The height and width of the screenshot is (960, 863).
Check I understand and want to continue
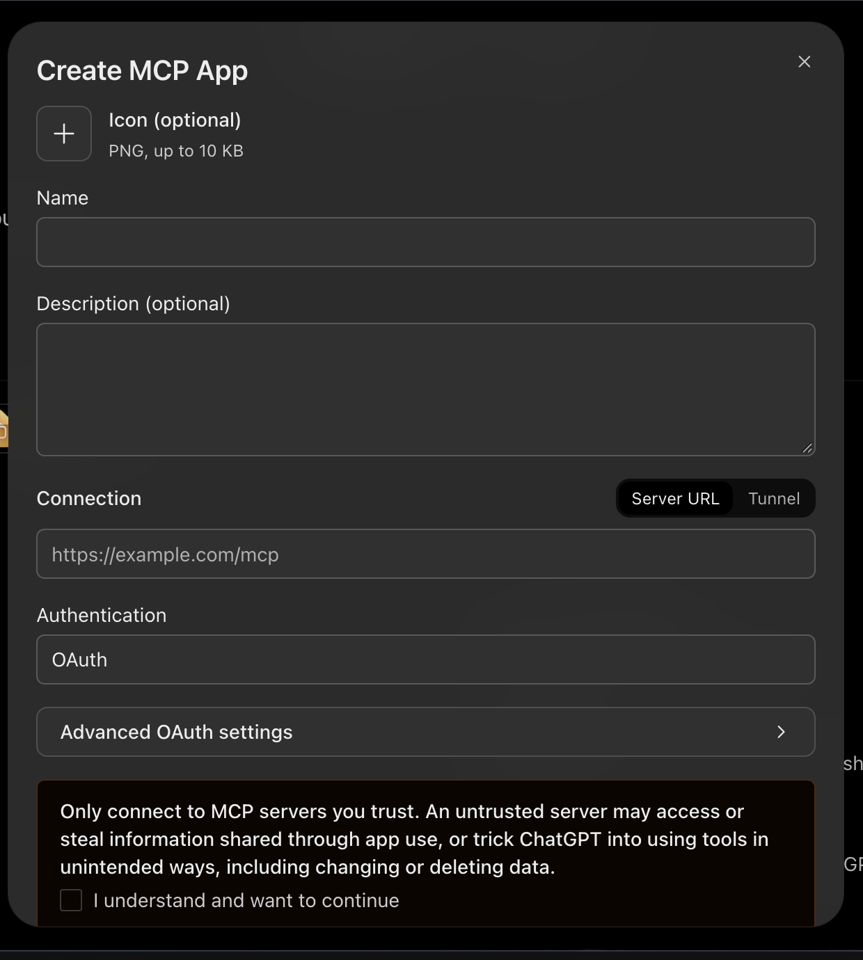(x=71, y=900)
